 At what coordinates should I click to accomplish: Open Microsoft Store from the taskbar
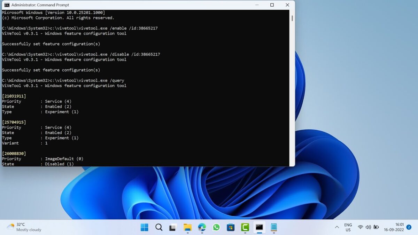[231, 227]
